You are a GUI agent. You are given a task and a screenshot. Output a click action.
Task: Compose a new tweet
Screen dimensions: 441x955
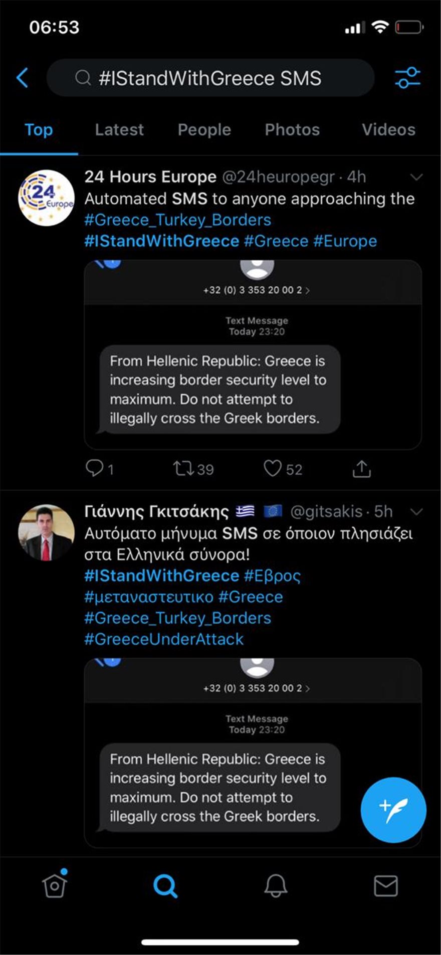coord(393,810)
